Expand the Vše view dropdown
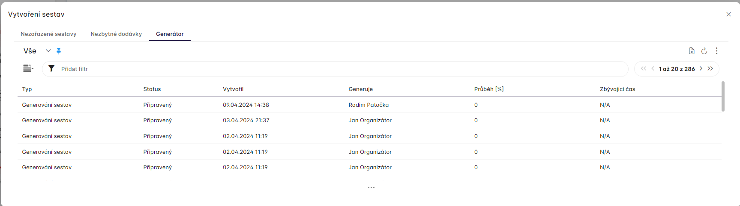 48,51
